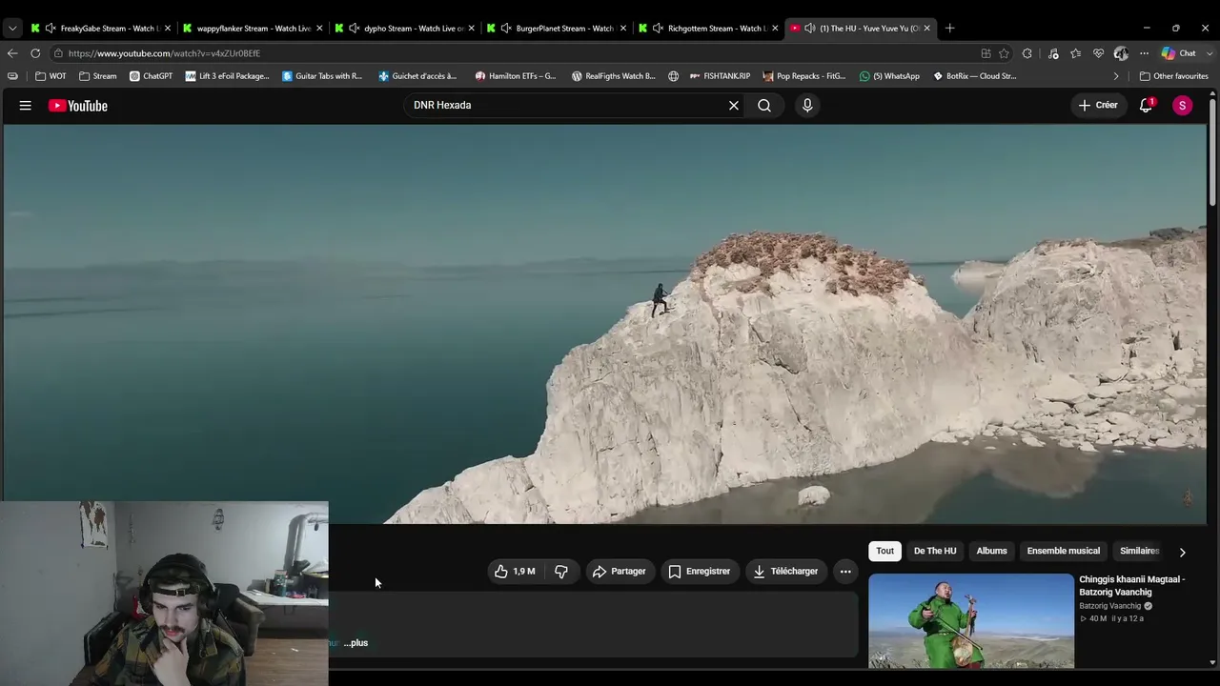This screenshot has width=1220, height=686.
Task: Save video with Enregistrer button
Action: pyautogui.click(x=700, y=572)
